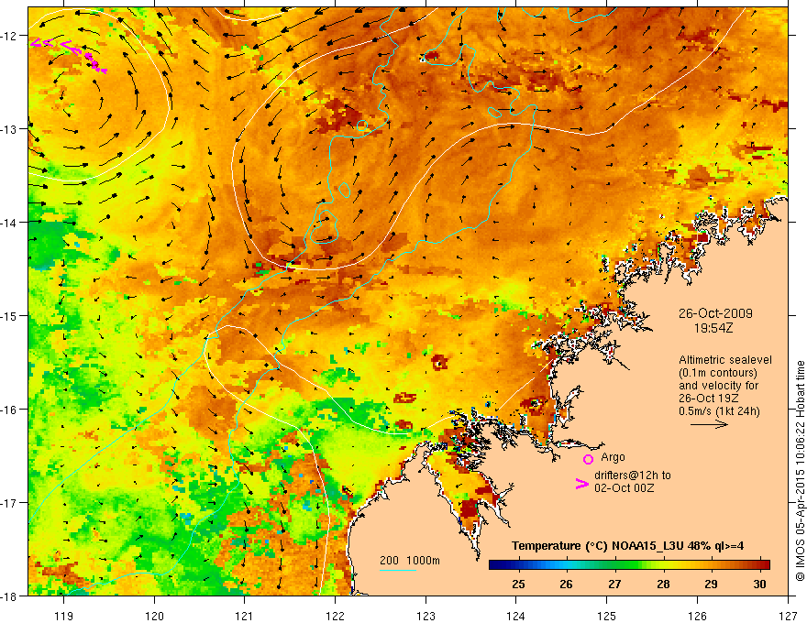Click the "Altimetric sealevel" legend text

tap(725, 360)
